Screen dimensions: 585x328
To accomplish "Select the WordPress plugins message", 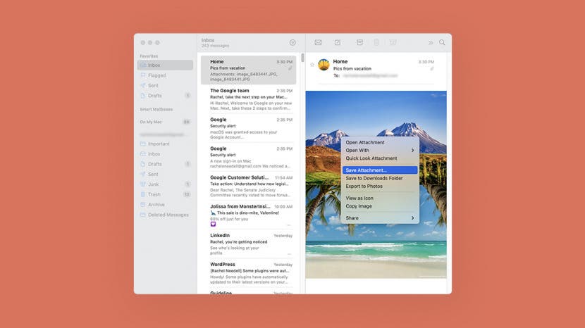I will (249, 273).
